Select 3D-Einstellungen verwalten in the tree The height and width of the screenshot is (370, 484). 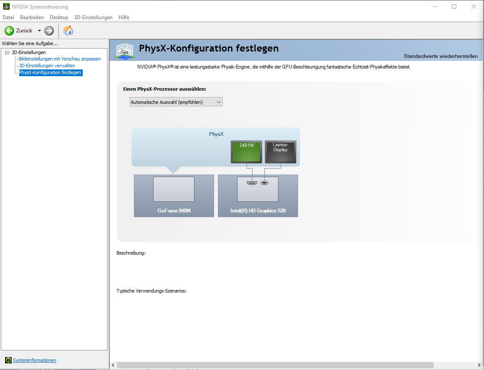click(x=47, y=66)
